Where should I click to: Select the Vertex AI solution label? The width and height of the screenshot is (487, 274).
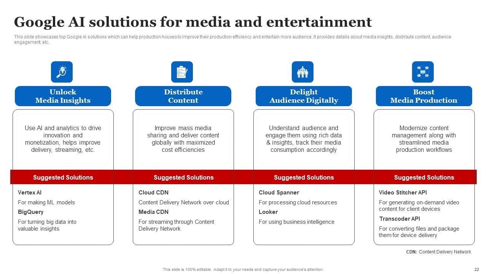point(30,193)
